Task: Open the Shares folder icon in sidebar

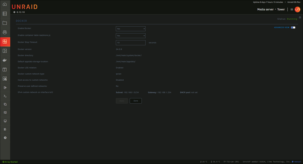Action: [5, 23]
